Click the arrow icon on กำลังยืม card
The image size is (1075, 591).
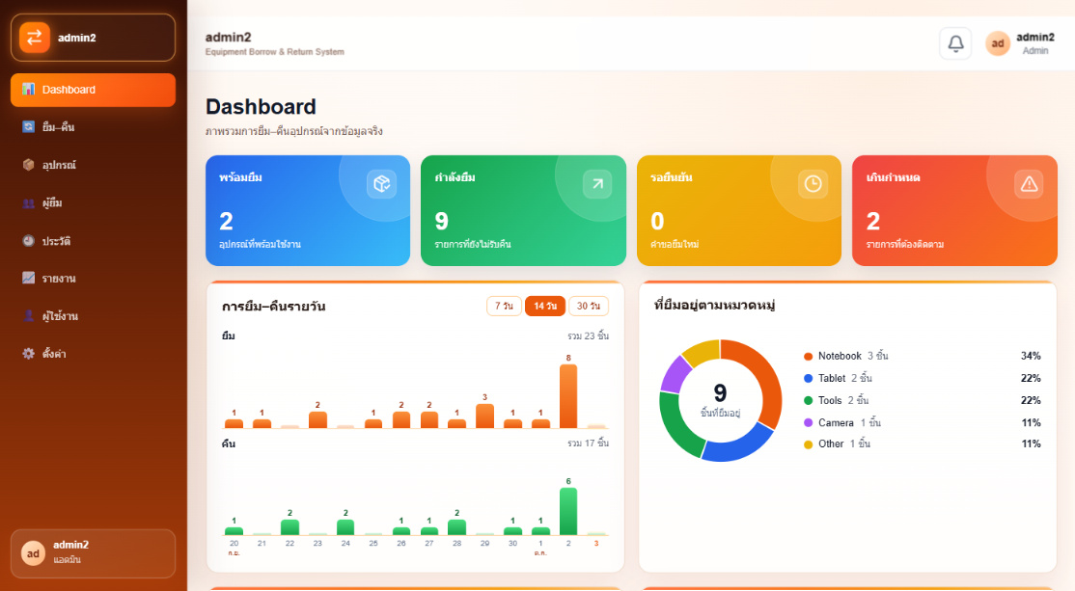click(597, 184)
